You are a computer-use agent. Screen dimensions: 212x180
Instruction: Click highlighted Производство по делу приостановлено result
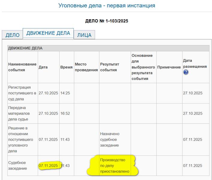click(x=115, y=166)
